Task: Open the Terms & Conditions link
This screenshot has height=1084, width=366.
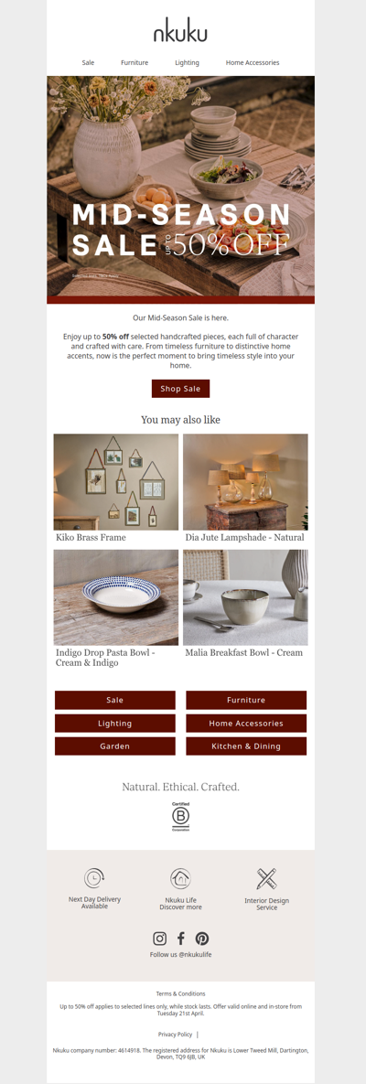Action: pos(180,993)
